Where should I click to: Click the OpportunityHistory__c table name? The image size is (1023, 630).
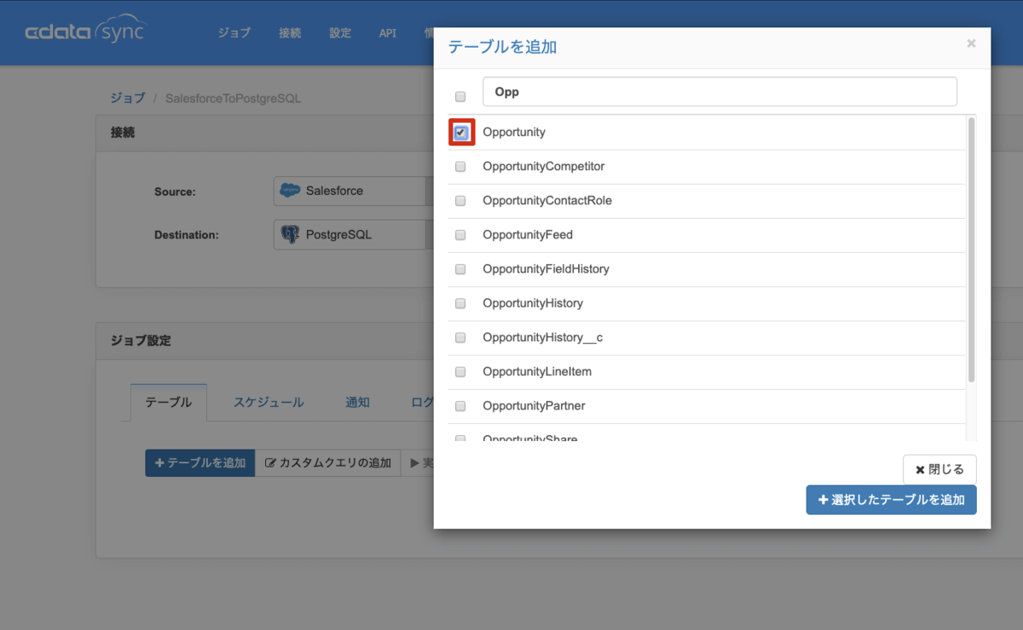(542, 338)
